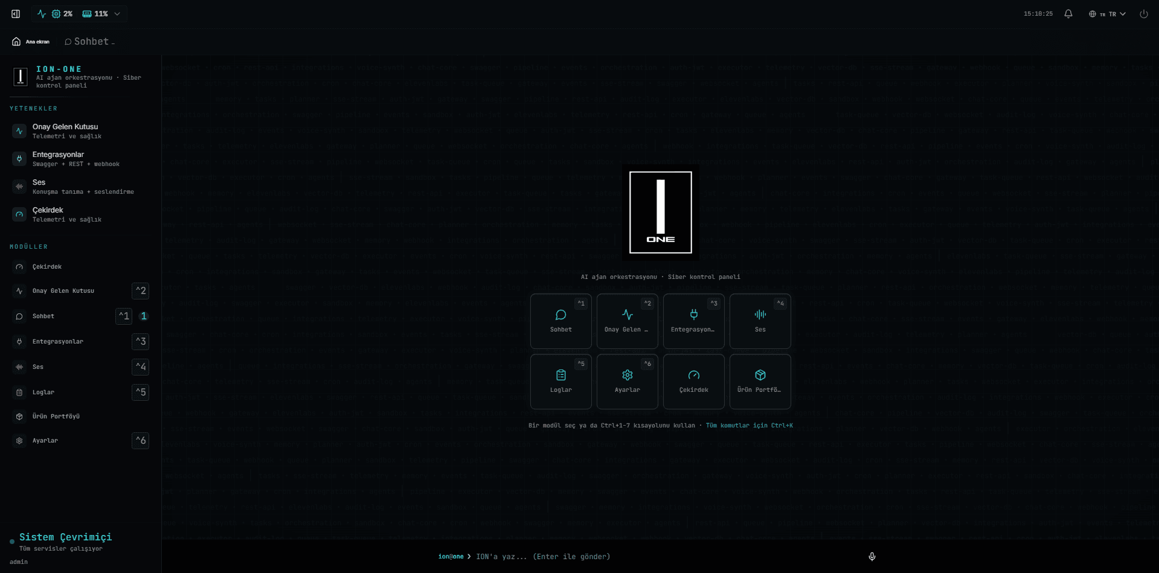Switch to the Sohbet tab

(x=89, y=42)
